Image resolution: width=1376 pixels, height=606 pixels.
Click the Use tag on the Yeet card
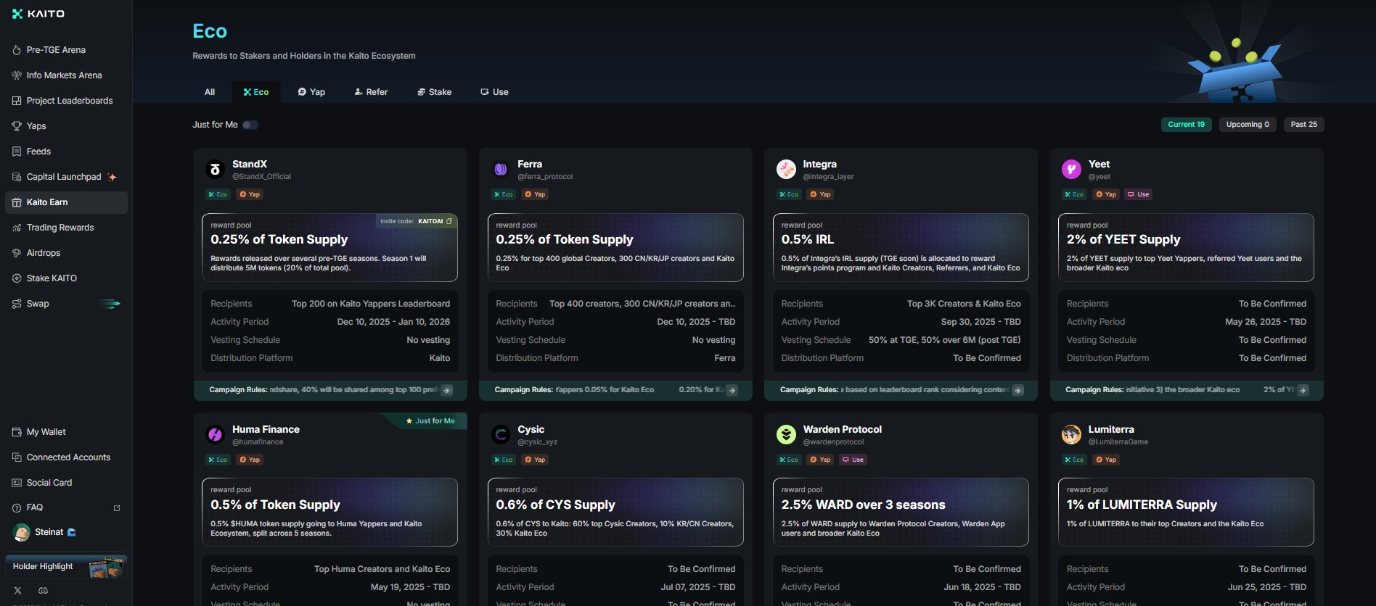(1138, 194)
